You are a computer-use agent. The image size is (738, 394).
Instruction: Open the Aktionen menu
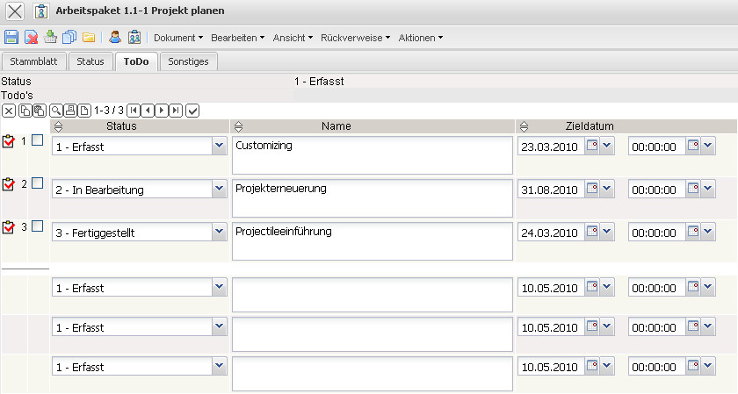(420, 38)
